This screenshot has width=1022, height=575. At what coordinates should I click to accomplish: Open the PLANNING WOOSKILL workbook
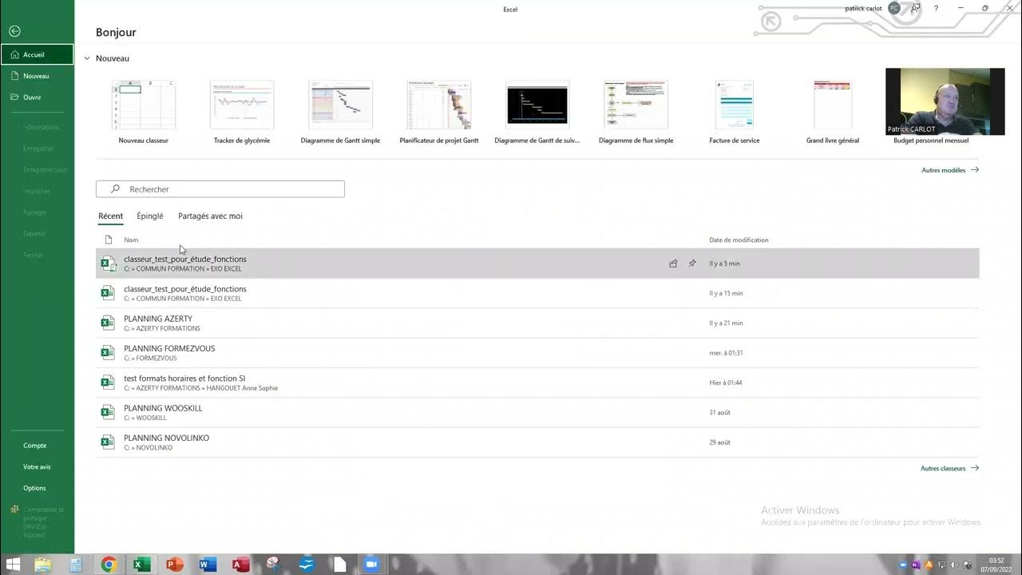(x=537, y=412)
